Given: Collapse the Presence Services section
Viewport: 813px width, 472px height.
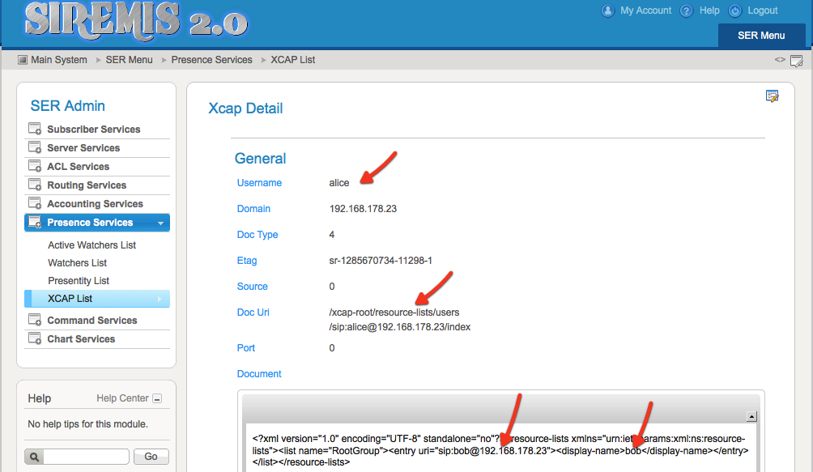Looking at the screenshot, I should point(160,223).
